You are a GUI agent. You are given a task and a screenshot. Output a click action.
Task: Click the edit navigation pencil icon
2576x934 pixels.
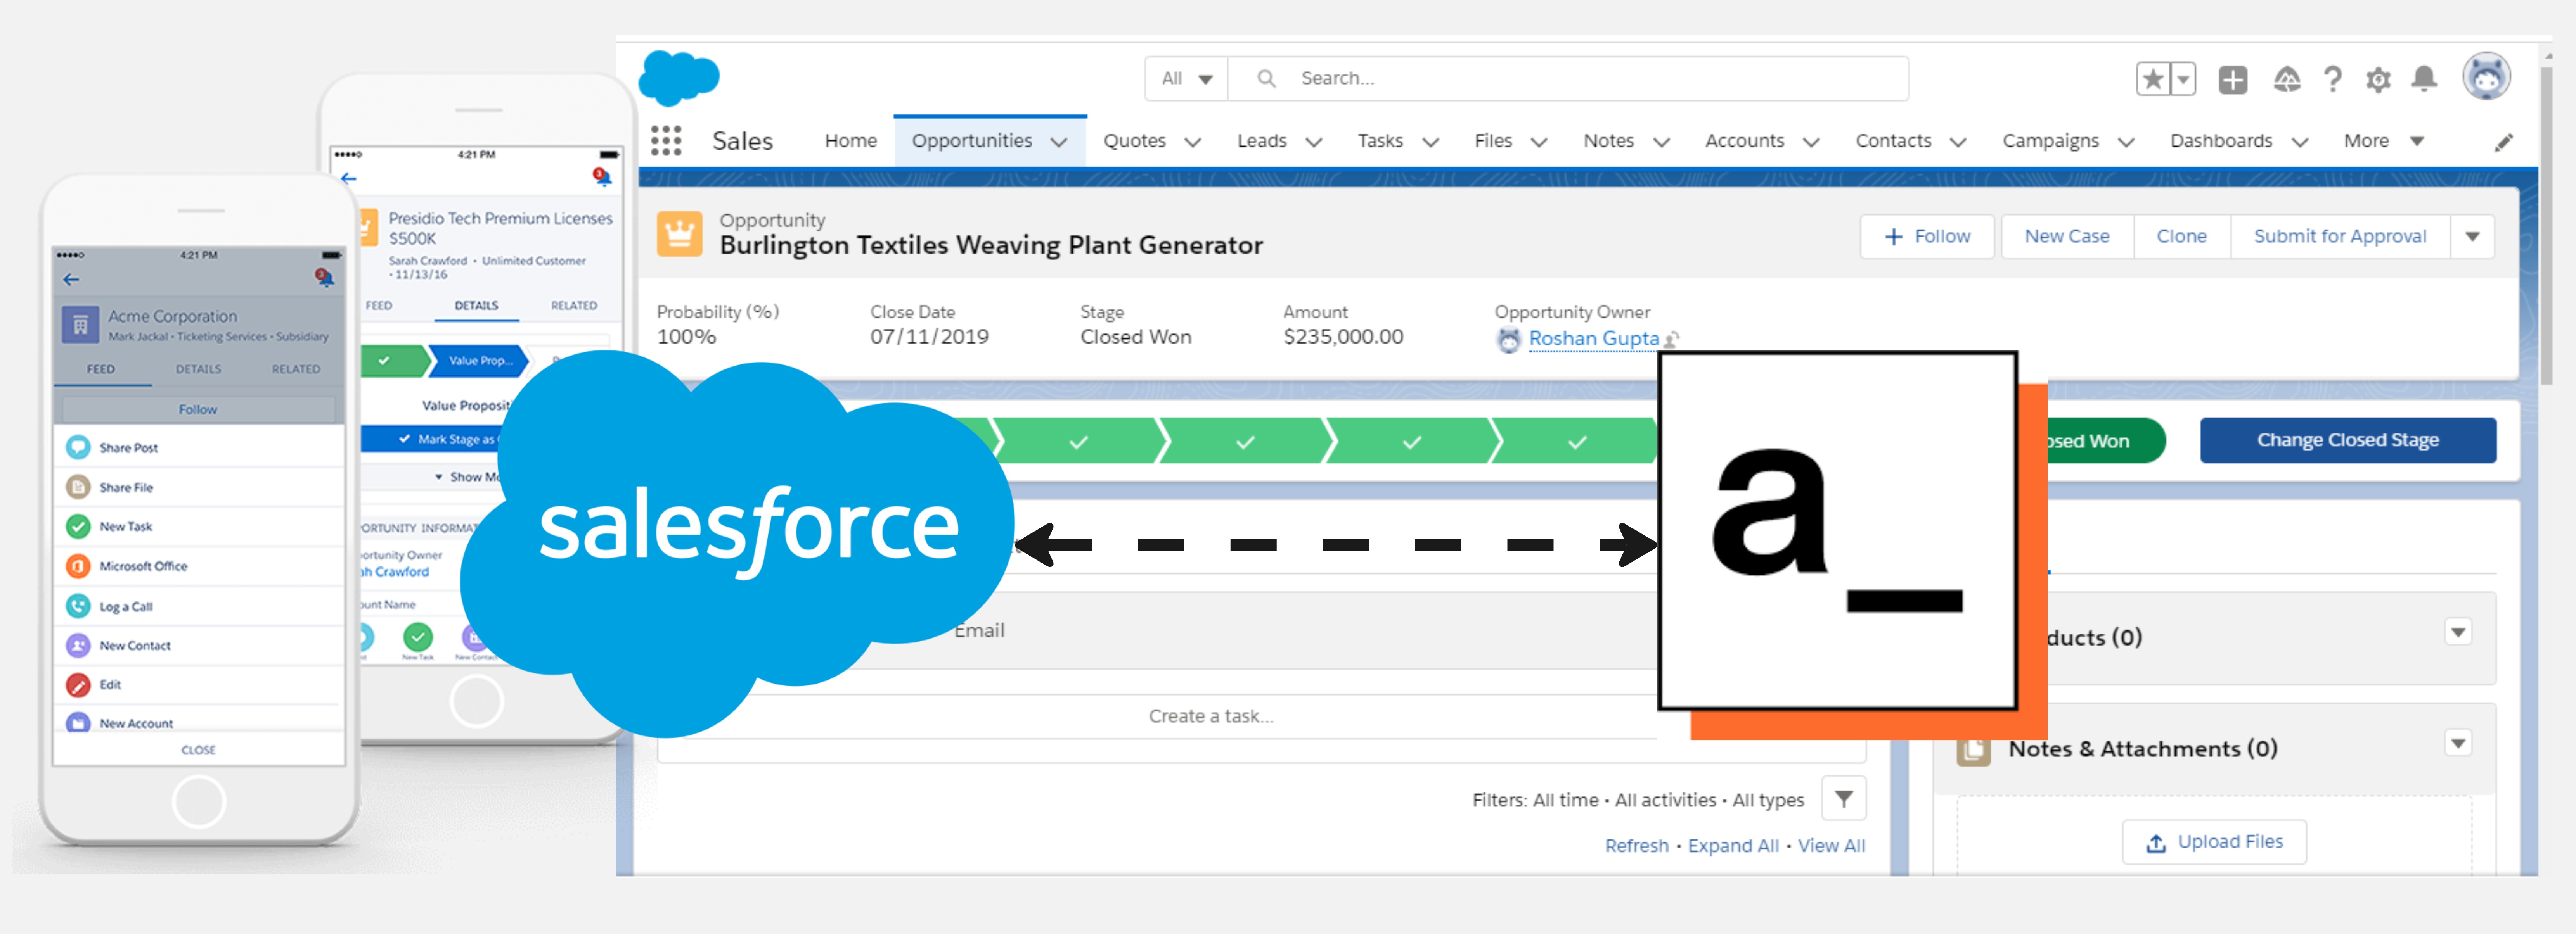coord(2503,143)
